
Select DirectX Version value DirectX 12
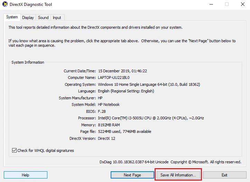tap(107, 138)
